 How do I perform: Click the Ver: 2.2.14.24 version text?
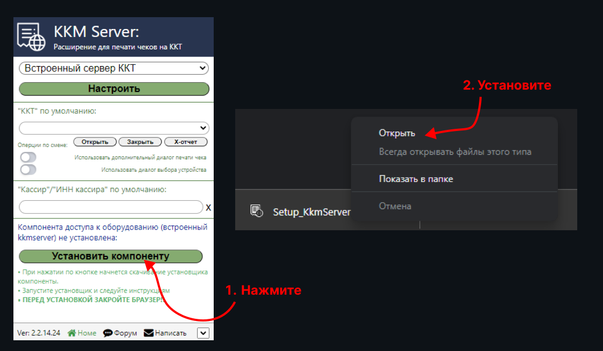click(39, 333)
